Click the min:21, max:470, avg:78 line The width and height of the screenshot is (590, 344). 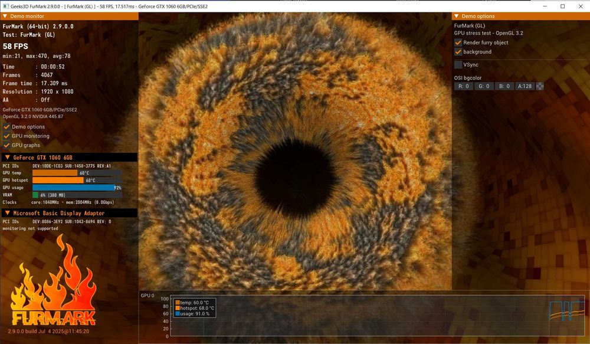pyautogui.click(x=37, y=56)
